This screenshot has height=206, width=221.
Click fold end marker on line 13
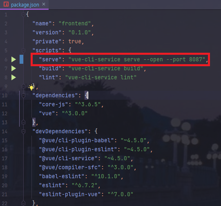pyautogui.click(x=23, y=122)
